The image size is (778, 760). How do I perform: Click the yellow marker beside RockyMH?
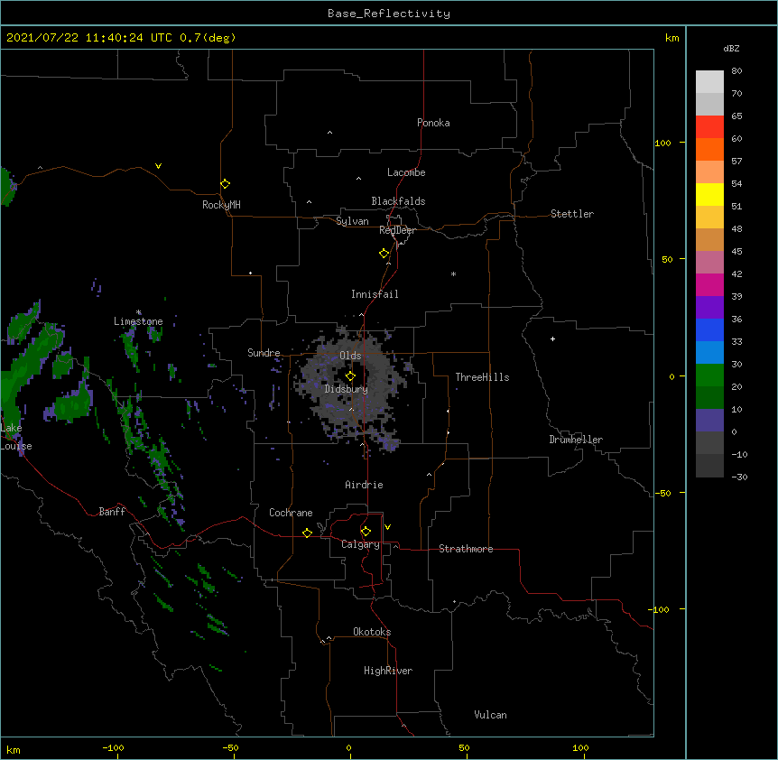pyautogui.click(x=225, y=184)
